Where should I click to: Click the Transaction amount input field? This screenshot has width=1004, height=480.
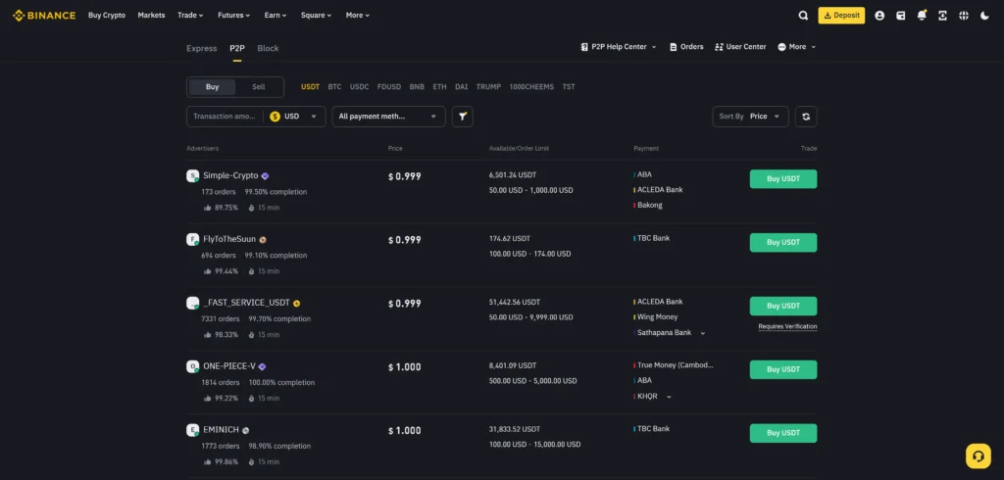point(225,117)
